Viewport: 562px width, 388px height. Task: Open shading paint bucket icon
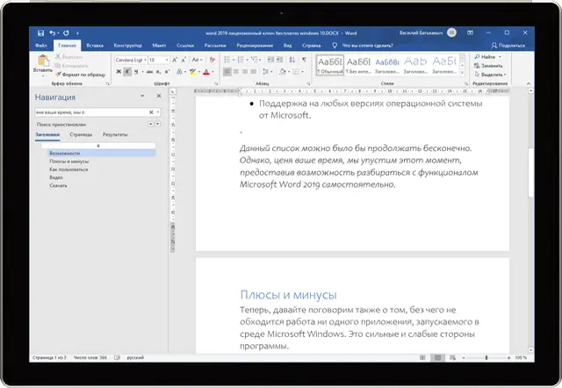pyautogui.click(x=283, y=72)
